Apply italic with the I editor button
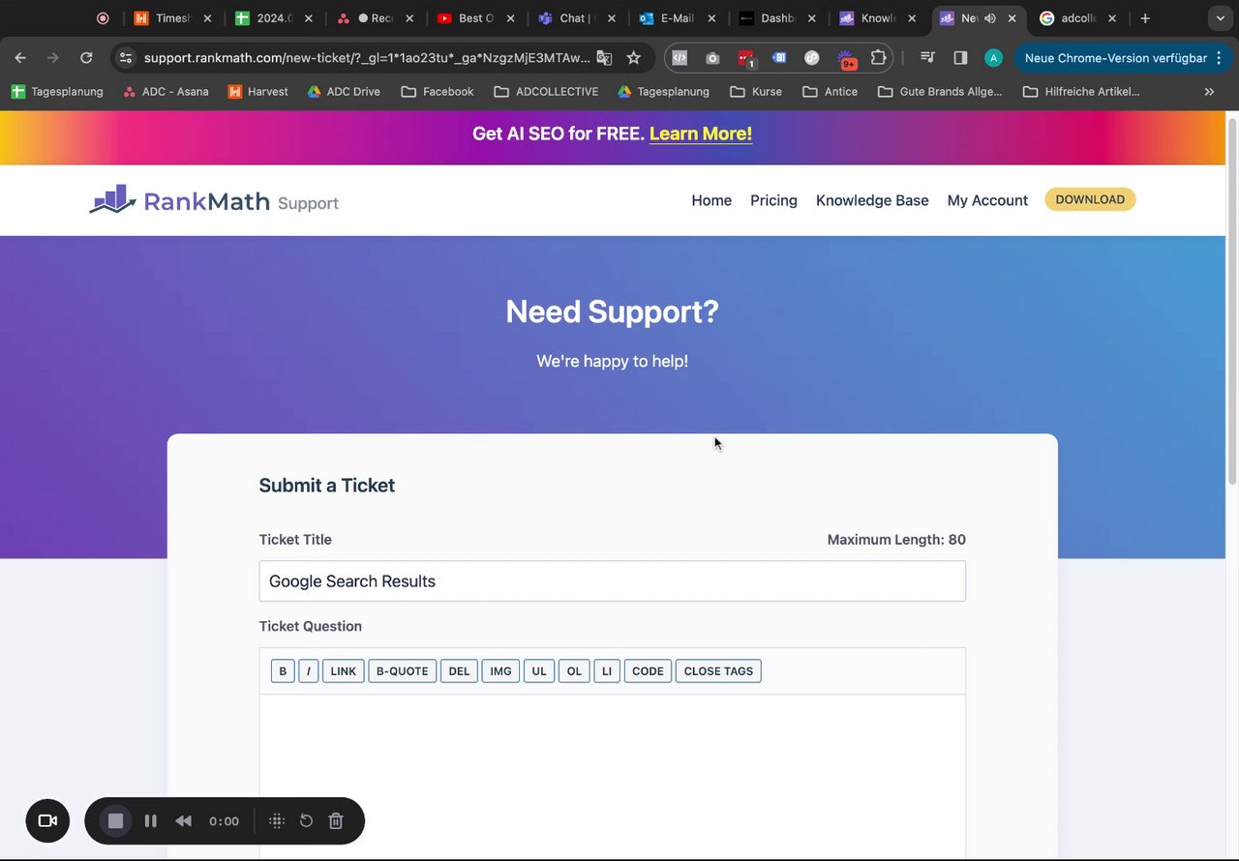The width and height of the screenshot is (1239, 861). (309, 671)
